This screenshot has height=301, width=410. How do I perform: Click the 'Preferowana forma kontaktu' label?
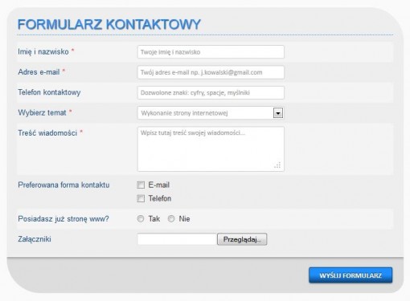click(x=64, y=185)
